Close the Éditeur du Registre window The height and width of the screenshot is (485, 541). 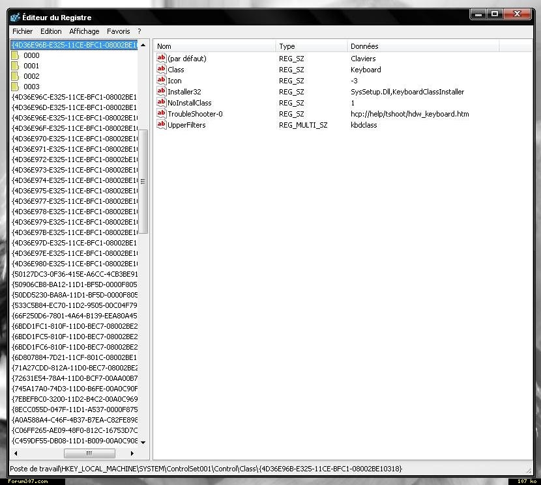pos(517,14)
